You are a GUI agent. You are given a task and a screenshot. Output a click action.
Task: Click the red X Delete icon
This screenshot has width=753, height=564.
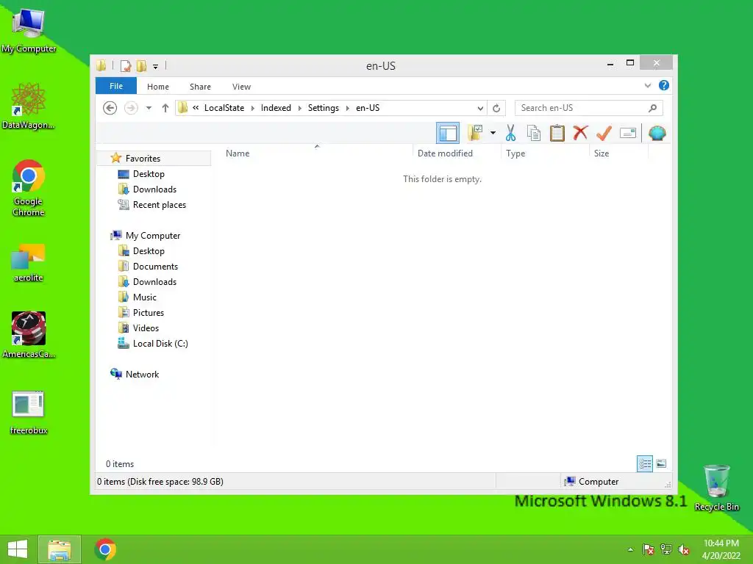581,132
